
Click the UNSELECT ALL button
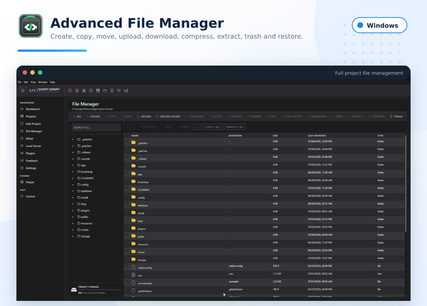[233, 127]
